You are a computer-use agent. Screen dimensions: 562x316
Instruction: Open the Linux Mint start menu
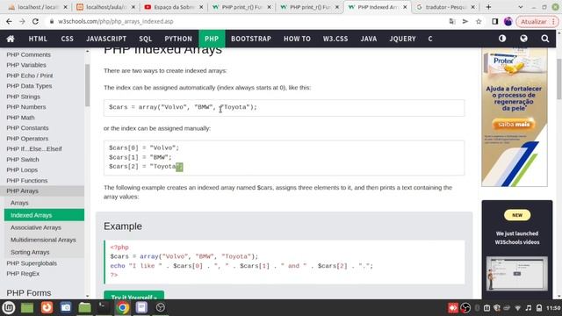pos(9,307)
